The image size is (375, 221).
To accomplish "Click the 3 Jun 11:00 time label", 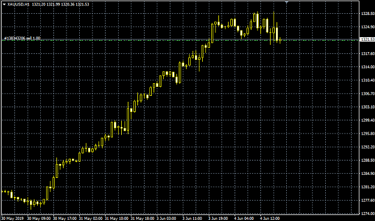I will coord(192,219).
